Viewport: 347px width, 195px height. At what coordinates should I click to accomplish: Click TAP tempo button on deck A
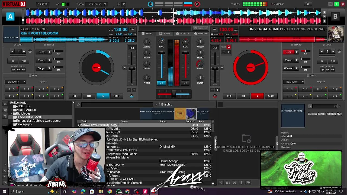pos(132,29)
